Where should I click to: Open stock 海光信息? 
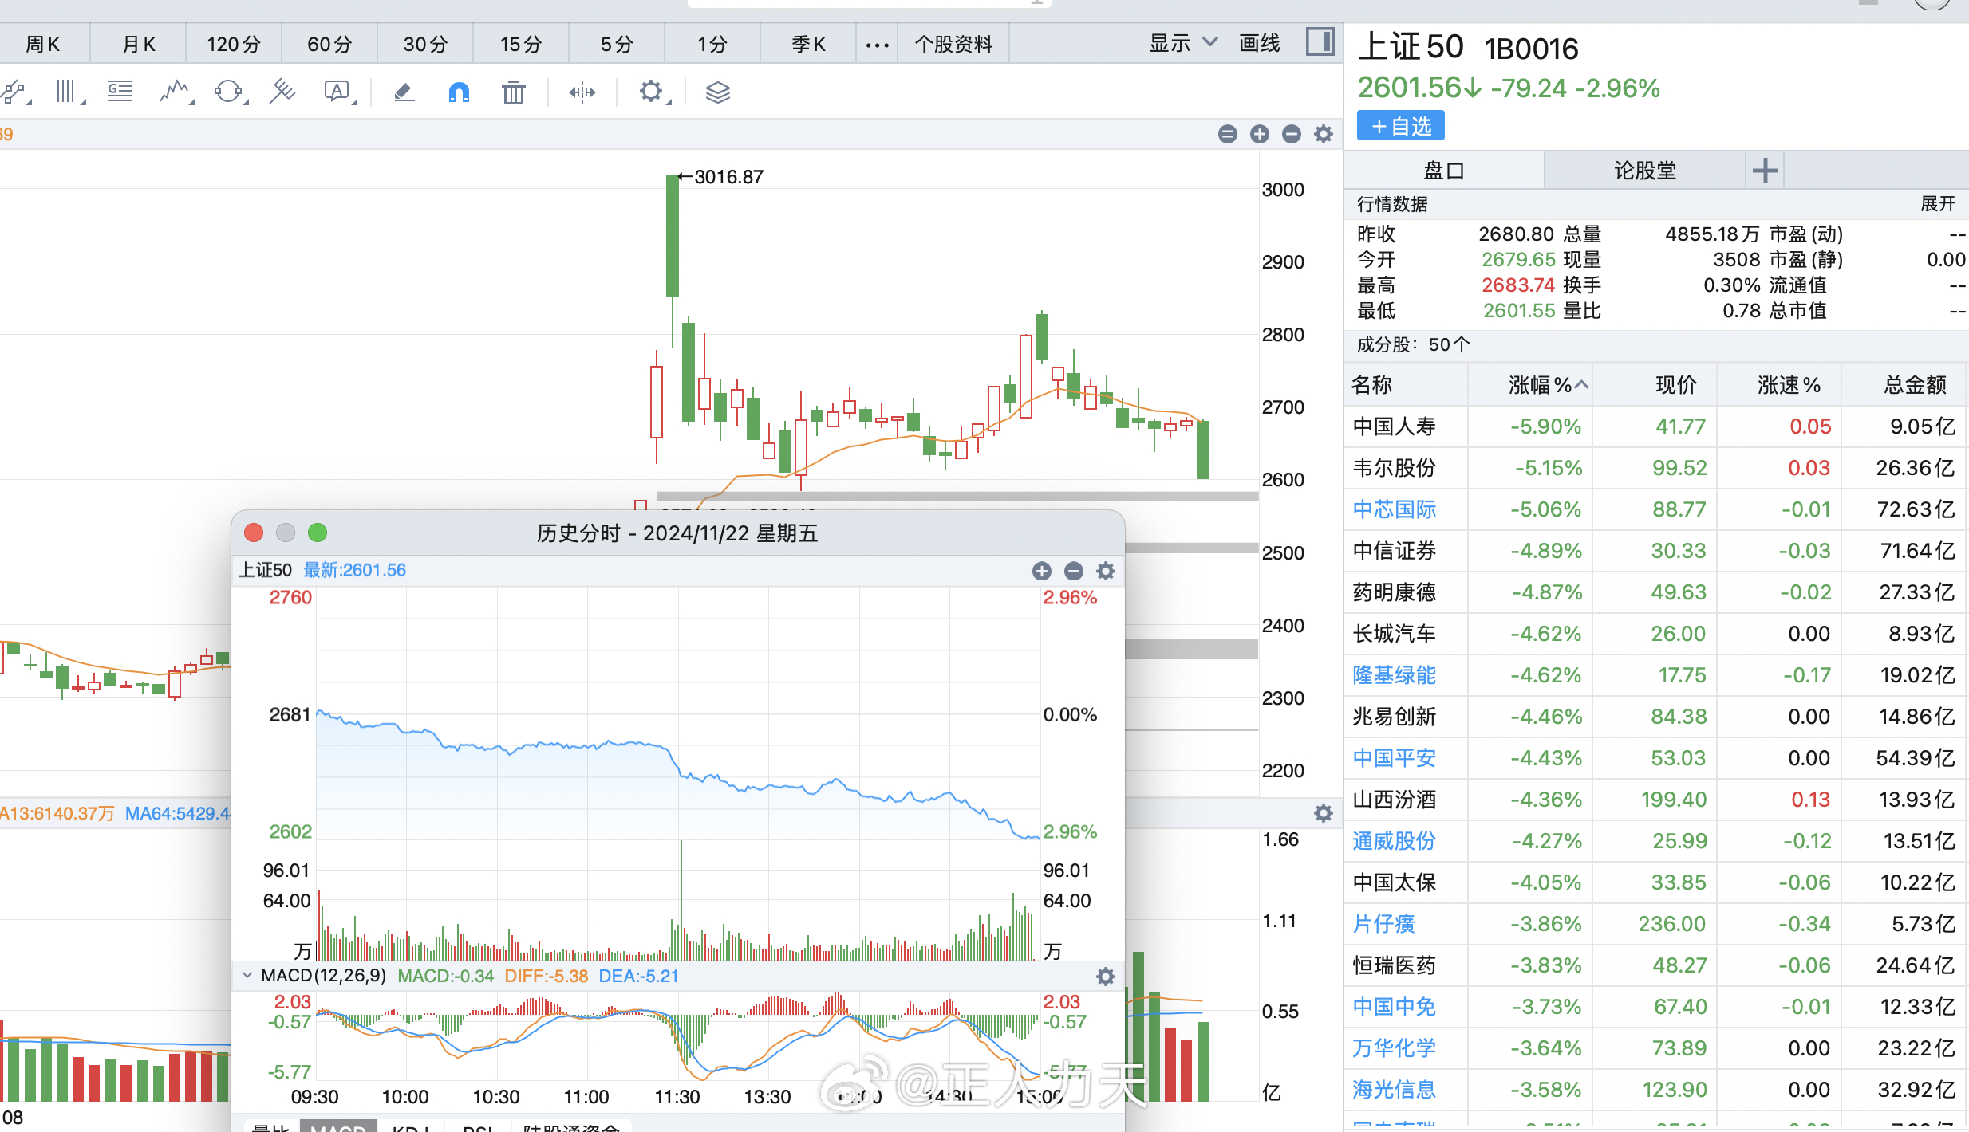coord(1395,1090)
